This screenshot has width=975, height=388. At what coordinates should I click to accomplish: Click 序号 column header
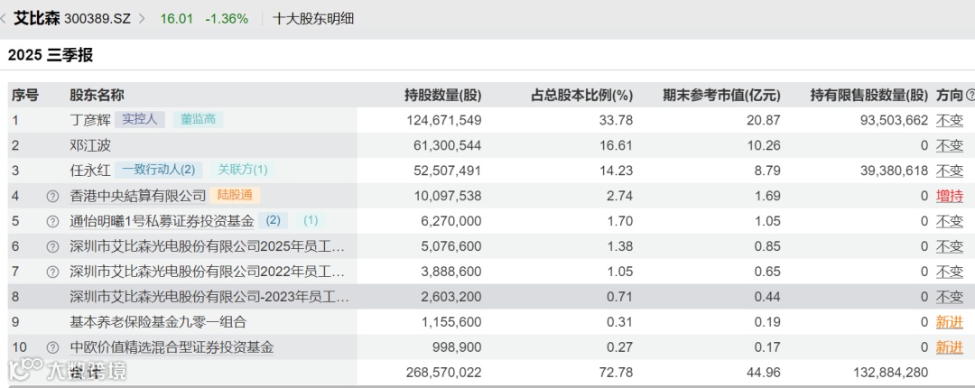click(x=25, y=95)
